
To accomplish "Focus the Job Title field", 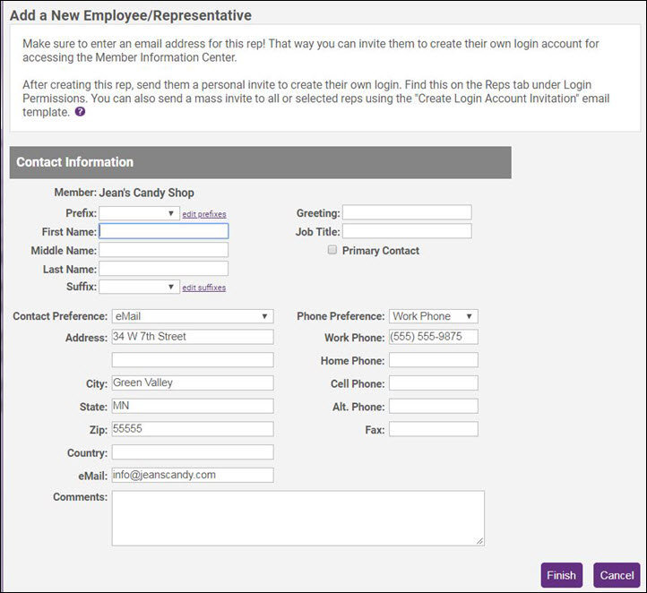I will pyautogui.click(x=407, y=231).
